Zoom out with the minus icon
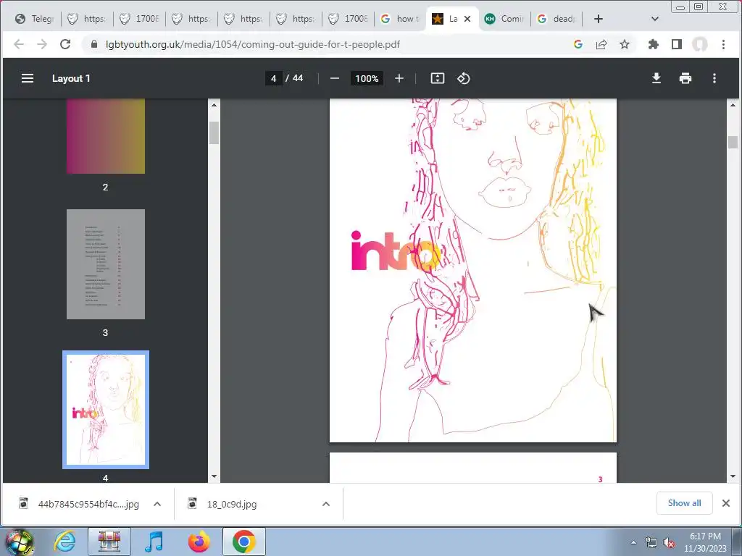The image size is (742, 556). tap(335, 78)
